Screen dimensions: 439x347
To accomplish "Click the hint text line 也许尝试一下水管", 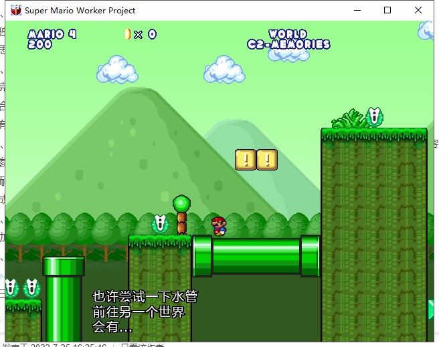I will (x=145, y=296).
